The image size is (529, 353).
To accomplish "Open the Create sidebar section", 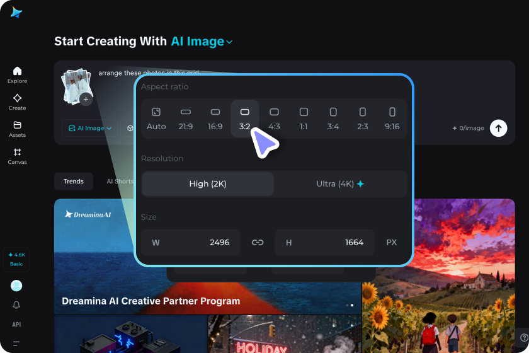I will (17, 102).
